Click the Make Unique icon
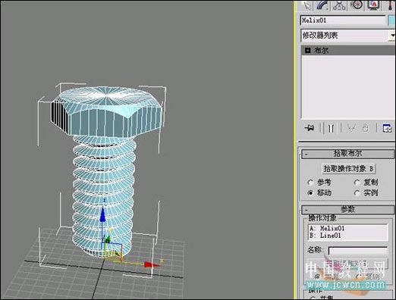The width and height of the screenshot is (396, 300). [x=350, y=128]
